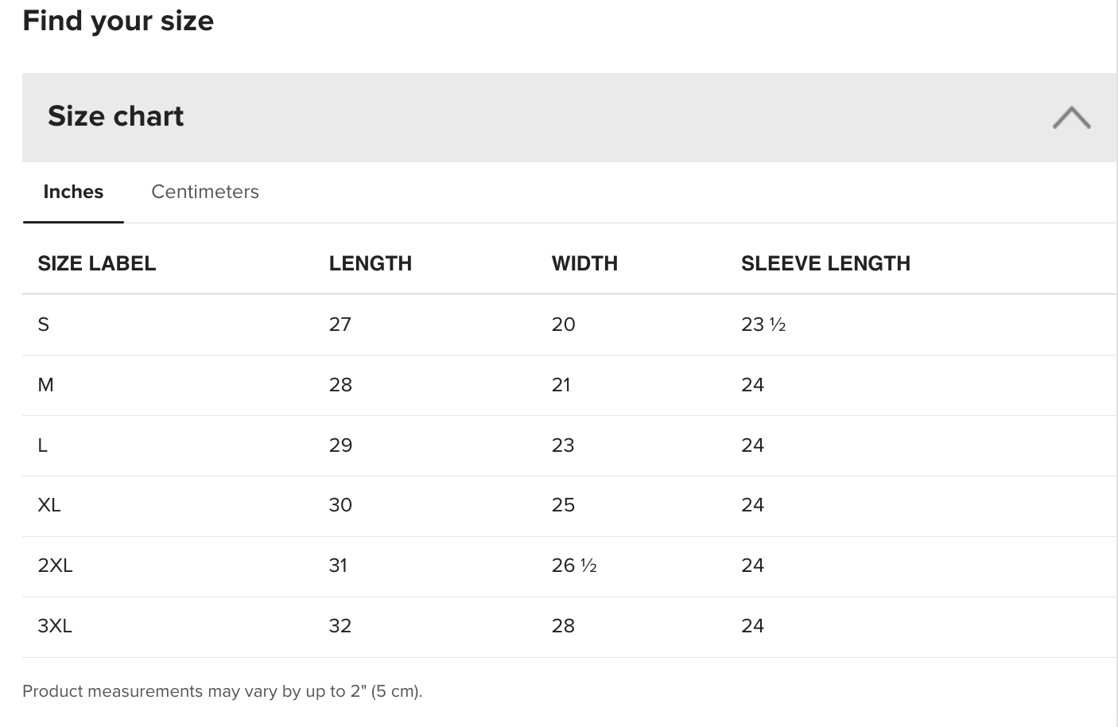This screenshot has height=727, width=1118.
Task: Select the XL size row label
Action: pos(49,505)
